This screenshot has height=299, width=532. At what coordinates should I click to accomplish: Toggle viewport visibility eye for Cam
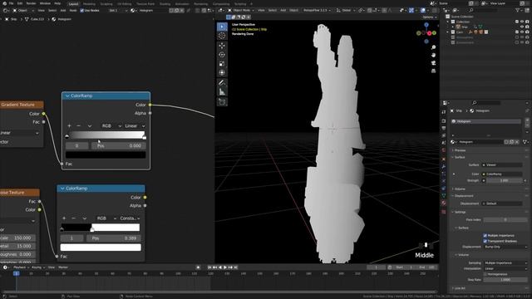tap(522, 32)
